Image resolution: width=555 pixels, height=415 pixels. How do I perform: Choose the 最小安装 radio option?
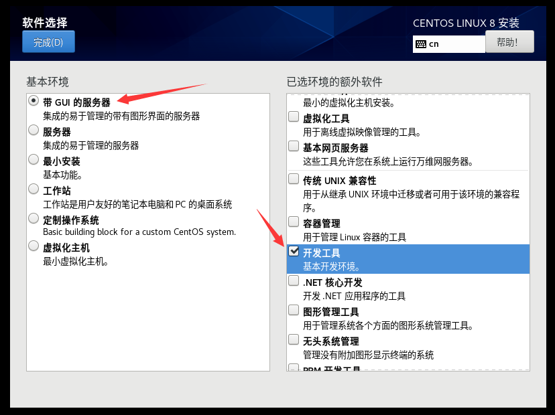34,159
